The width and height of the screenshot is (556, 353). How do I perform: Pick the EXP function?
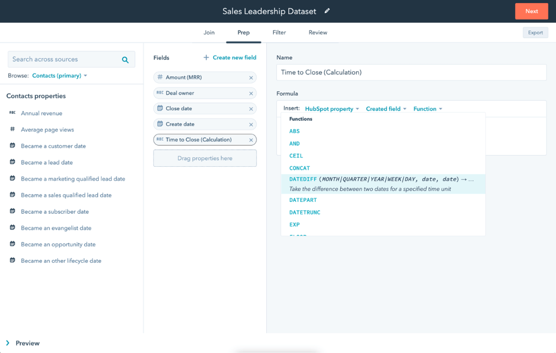click(x=294, y=225)
